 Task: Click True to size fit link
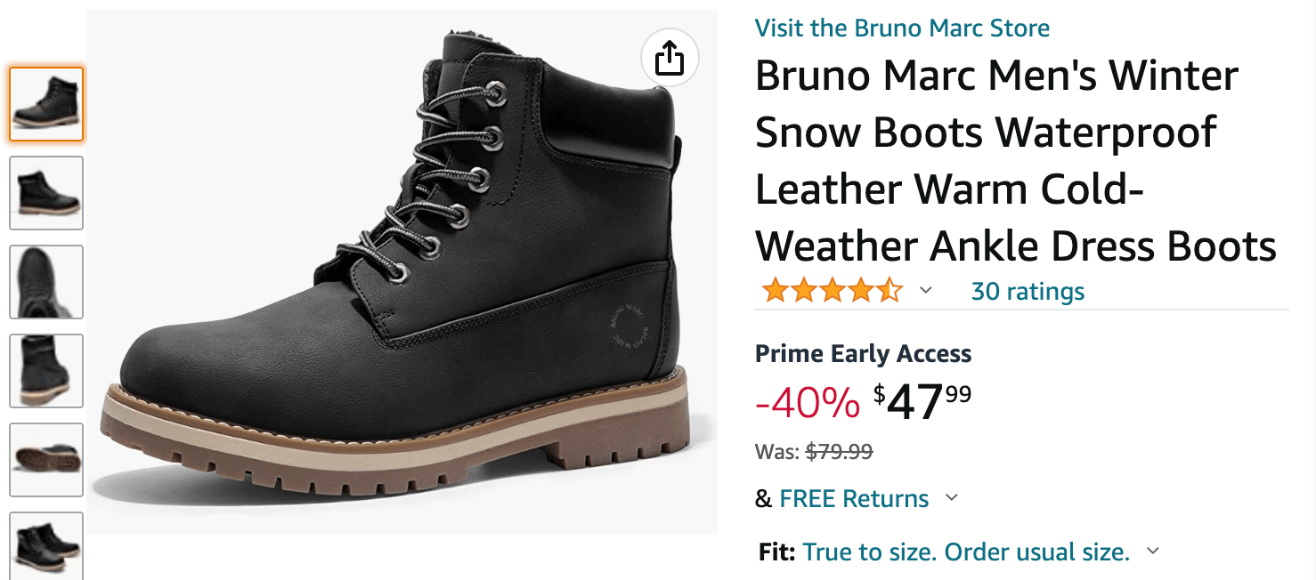(966, 552)
